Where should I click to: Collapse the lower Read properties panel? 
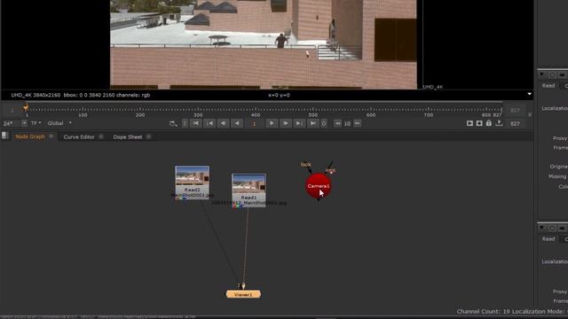(x=541, y=229)
